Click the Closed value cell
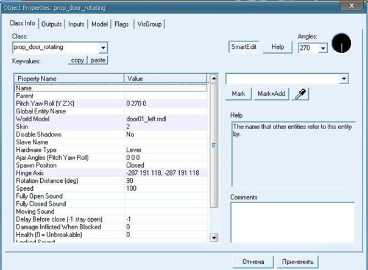The width and height of the screenshot is (368, 270). tap(135, 165)
